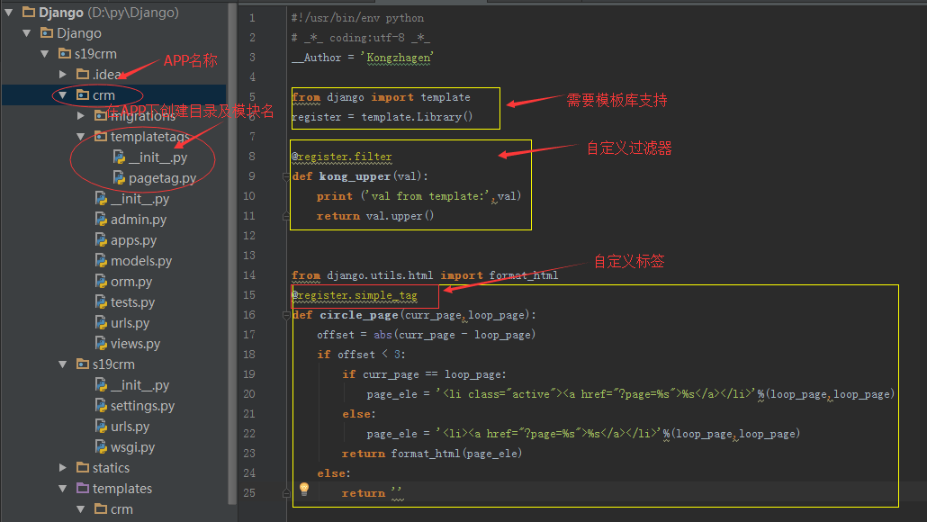The height and width of the screenshot is (522, 927).
Task: Select urls.py under the inner s19crm folder
Action: coord(130,427)
